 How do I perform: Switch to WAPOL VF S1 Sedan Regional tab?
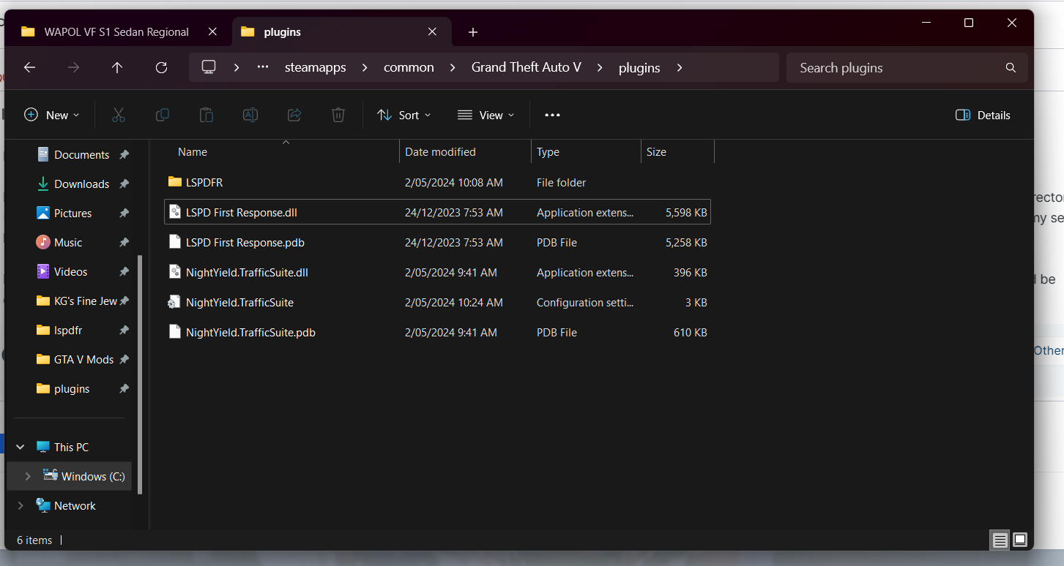(116, 32)
